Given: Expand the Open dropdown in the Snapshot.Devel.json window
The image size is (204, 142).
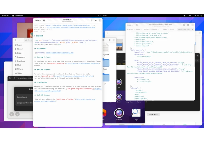Looking at the screenshot, I should point(130,25).
